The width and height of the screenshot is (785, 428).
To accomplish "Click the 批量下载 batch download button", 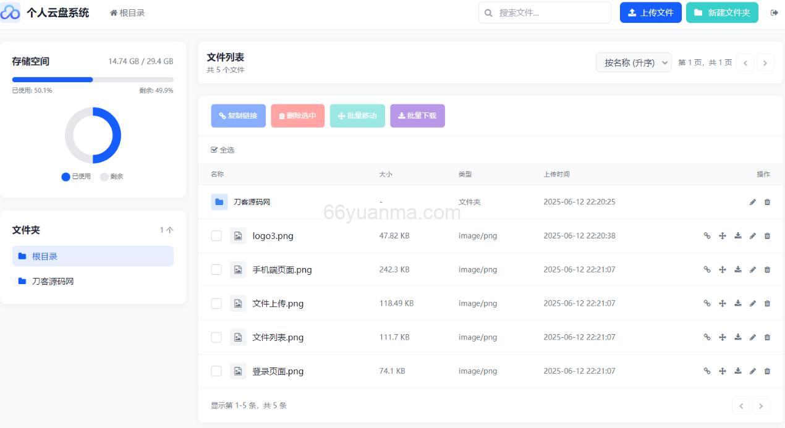I will click(x=417, y=115).
